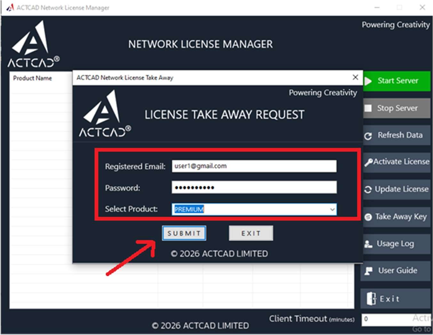Click the Activate License label
433x335 pixels.
click(401, 162)
